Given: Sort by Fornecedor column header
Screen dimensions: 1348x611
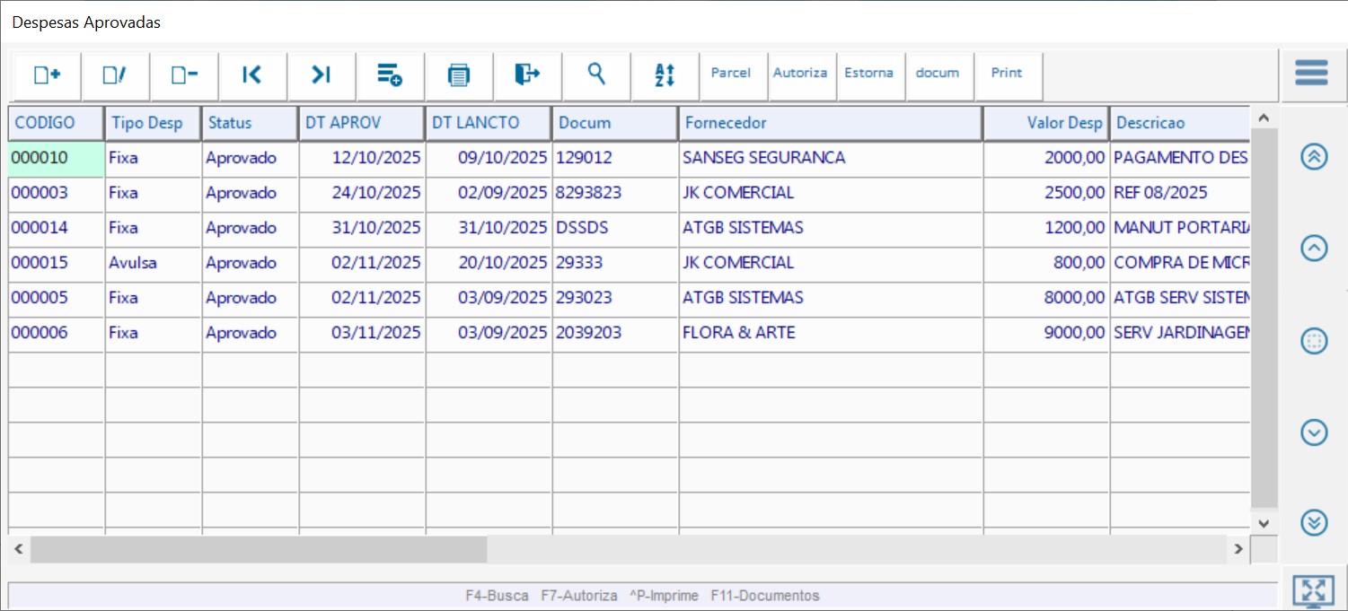Looking at the screenshot, I should tap(830, 124).
